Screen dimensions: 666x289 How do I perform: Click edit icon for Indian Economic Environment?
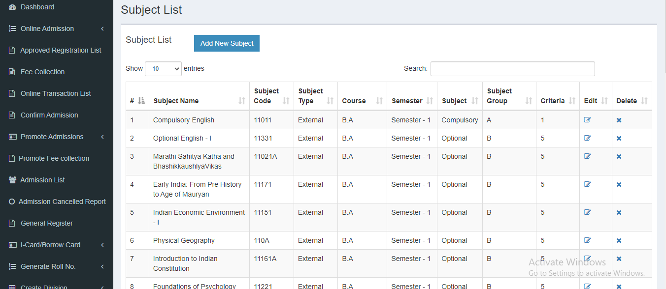(587, 212)
